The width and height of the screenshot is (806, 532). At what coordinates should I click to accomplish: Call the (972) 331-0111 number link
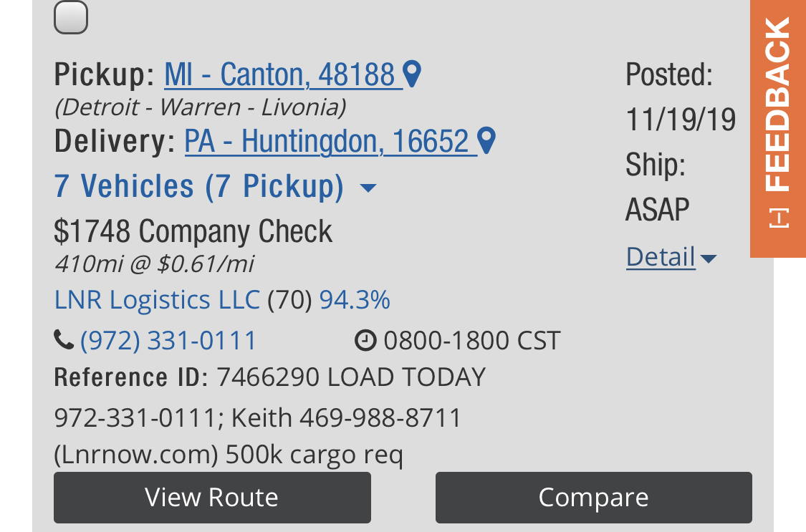(x=168, y=340)
